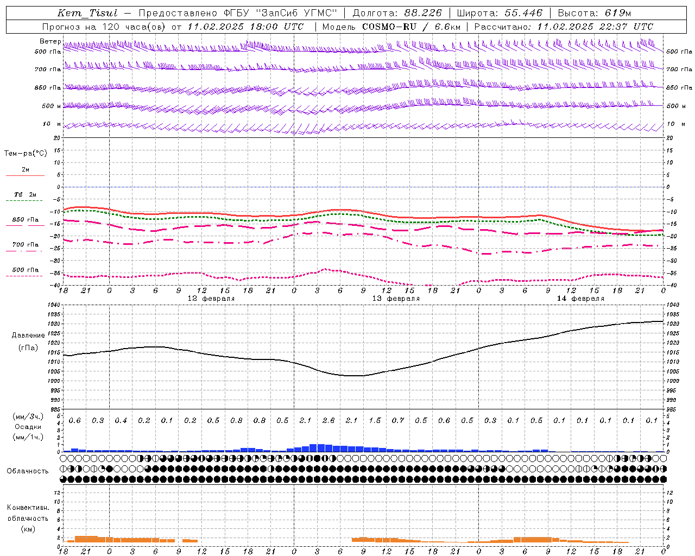Image resolution: width=695 pixels, height=556 pixels.
Task: Click the '(гПа)' unit under Давление
Action: (28, 347)
